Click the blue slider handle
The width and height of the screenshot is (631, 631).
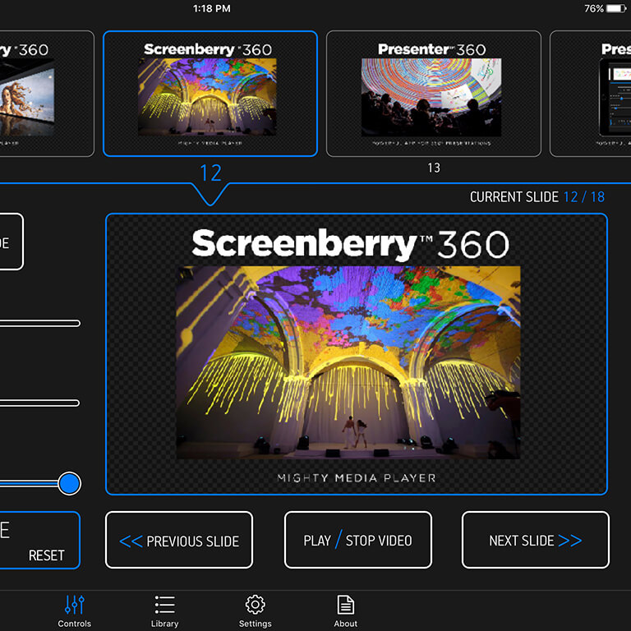click(x=69, y=483)
